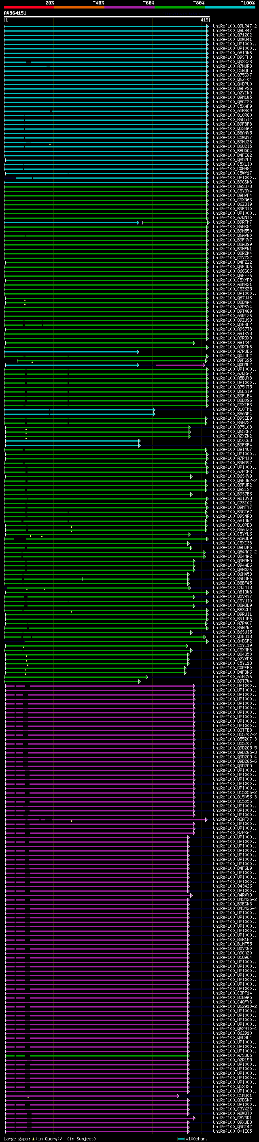259x1142 pixels.
Task: Open hit UniRef100_A8MR21
Action: [232, 285]
